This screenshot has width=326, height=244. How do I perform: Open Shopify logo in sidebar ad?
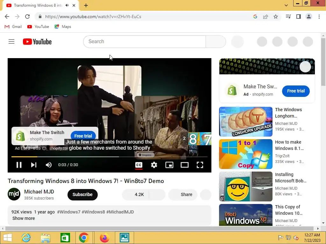(x=232, y=91)
